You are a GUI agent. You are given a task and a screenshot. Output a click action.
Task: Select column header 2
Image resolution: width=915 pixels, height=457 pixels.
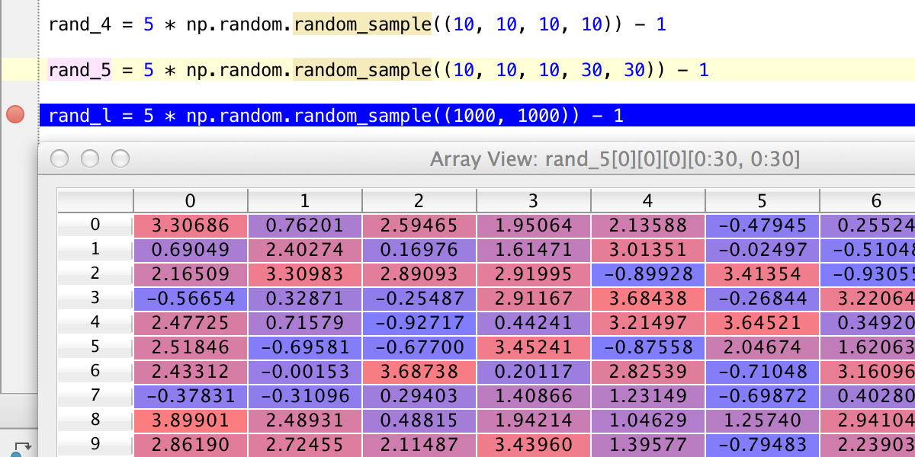click(419, 201)
